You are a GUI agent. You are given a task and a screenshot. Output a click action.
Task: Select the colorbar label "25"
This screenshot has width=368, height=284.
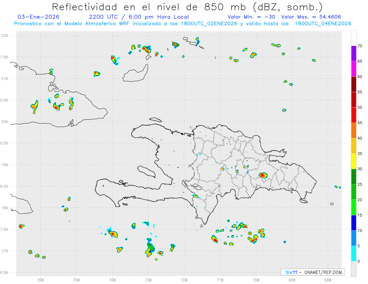click(x=360, y=184)
